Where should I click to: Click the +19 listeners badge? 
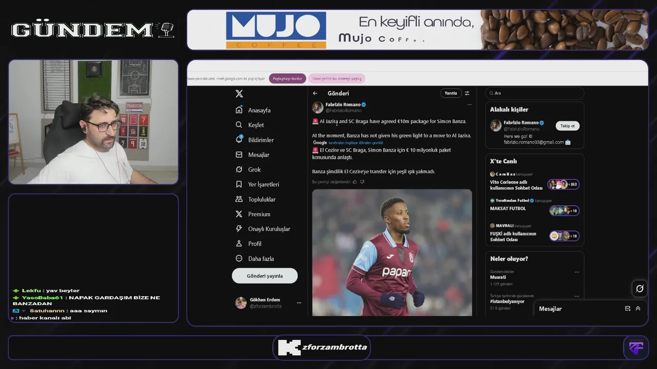click(565, 211)
